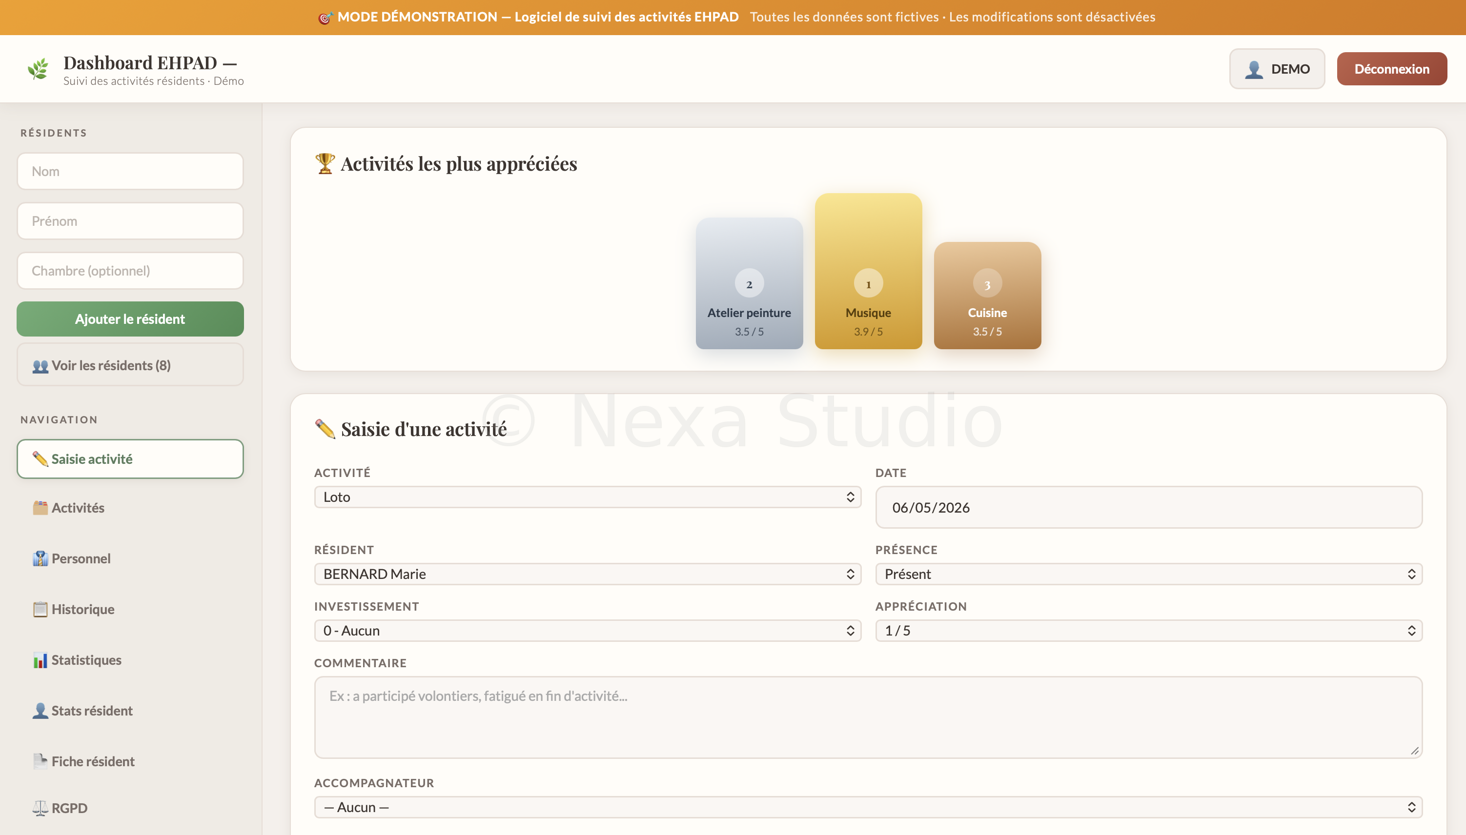Image resolution: width=1466 pixels, height=835 pixels.
Task: Click the clipboard icon next to Historique
Action: click(x=40, y=609)
